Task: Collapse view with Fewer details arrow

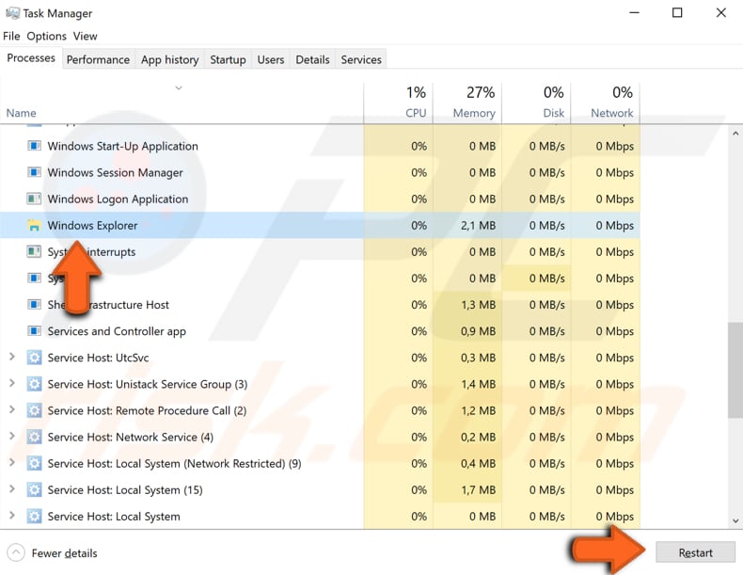Action: click(x=16, y=552)
